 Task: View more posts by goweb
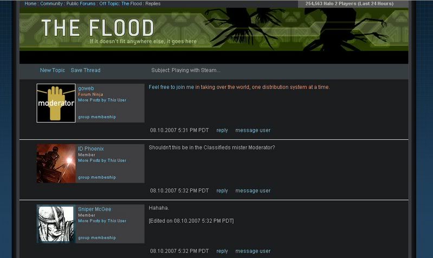[102, 100]
